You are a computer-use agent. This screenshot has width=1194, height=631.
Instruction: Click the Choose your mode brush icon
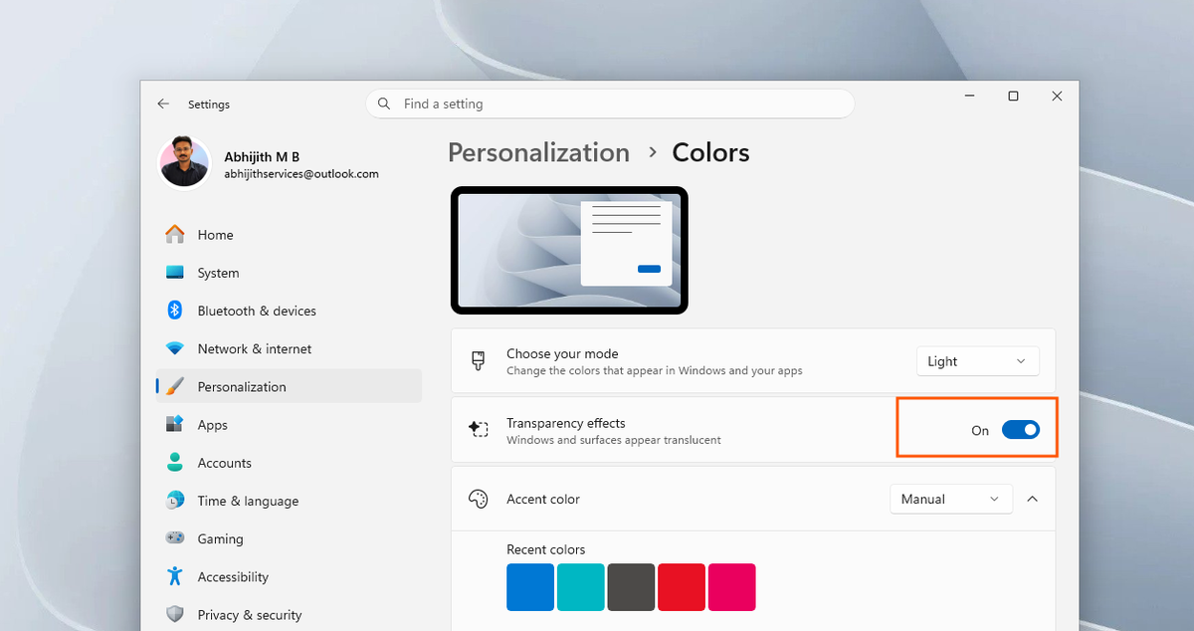point(479,361)
